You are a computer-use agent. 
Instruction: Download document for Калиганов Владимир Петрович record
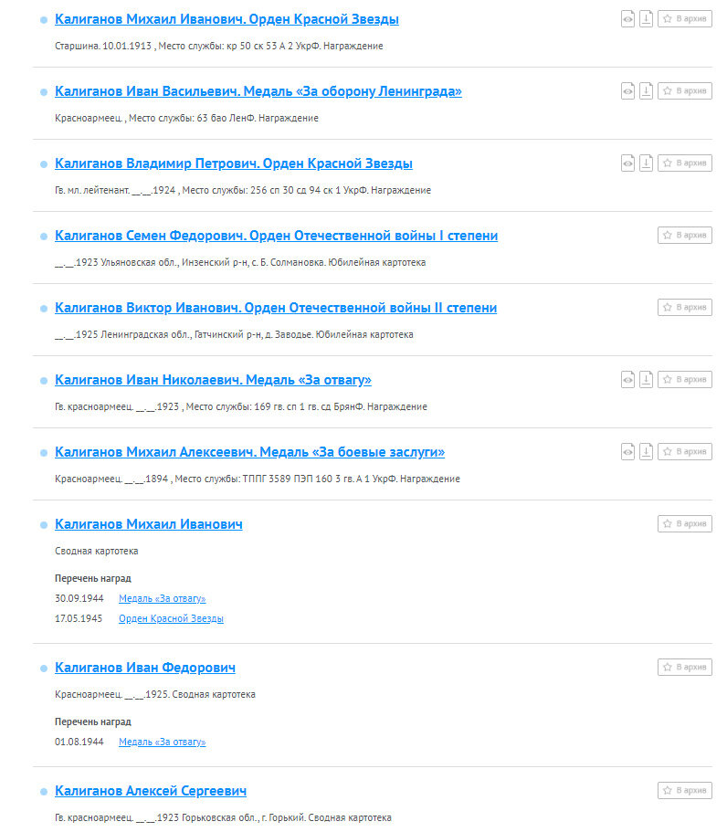[646, 163]
